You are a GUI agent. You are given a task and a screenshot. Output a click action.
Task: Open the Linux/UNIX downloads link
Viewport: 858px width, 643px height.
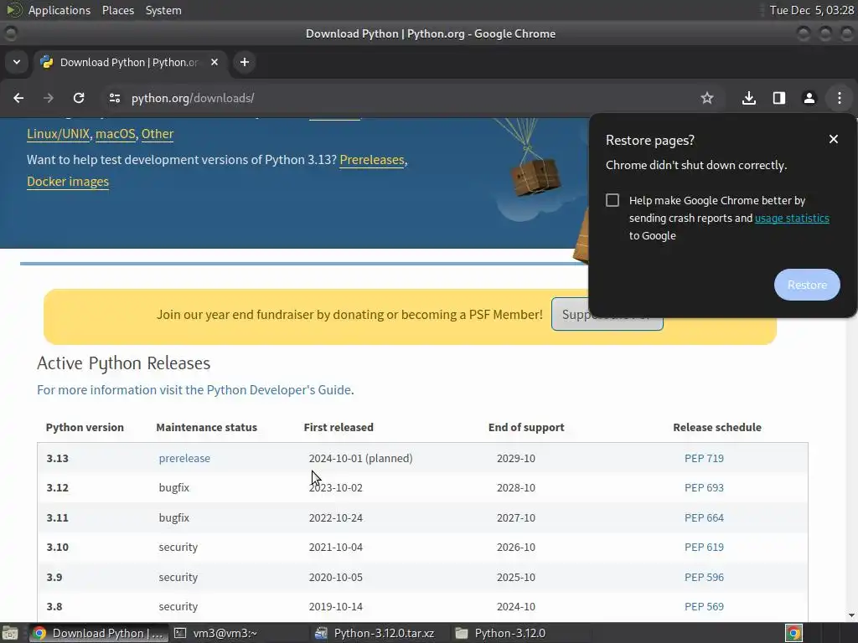coord(58,134)
